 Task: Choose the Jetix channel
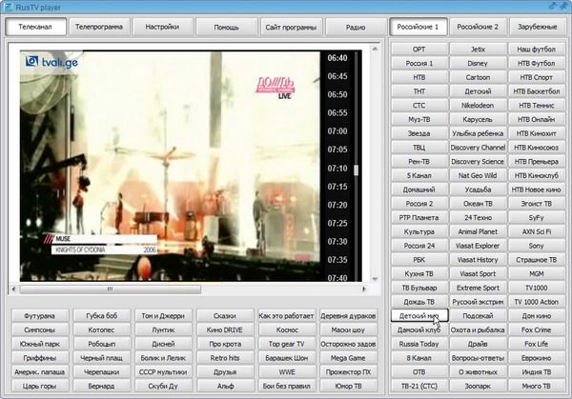coord(478,50)
